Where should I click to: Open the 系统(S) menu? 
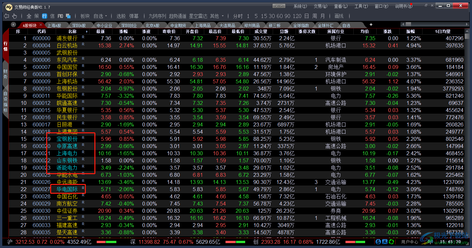300,6
